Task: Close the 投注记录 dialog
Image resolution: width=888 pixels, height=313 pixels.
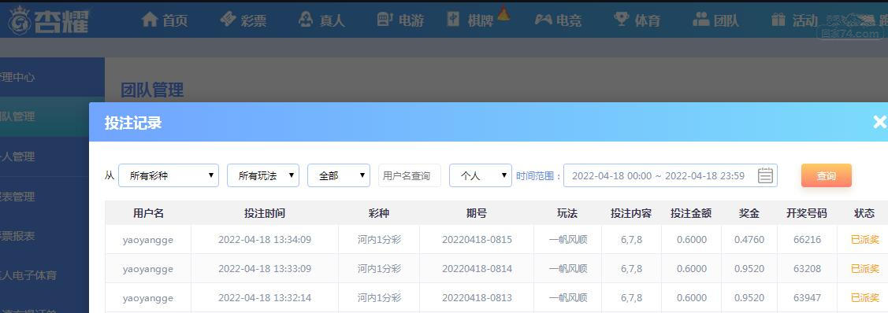Action: coord(879,121)
